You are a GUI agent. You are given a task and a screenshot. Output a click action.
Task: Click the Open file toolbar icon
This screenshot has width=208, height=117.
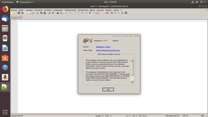15,13
